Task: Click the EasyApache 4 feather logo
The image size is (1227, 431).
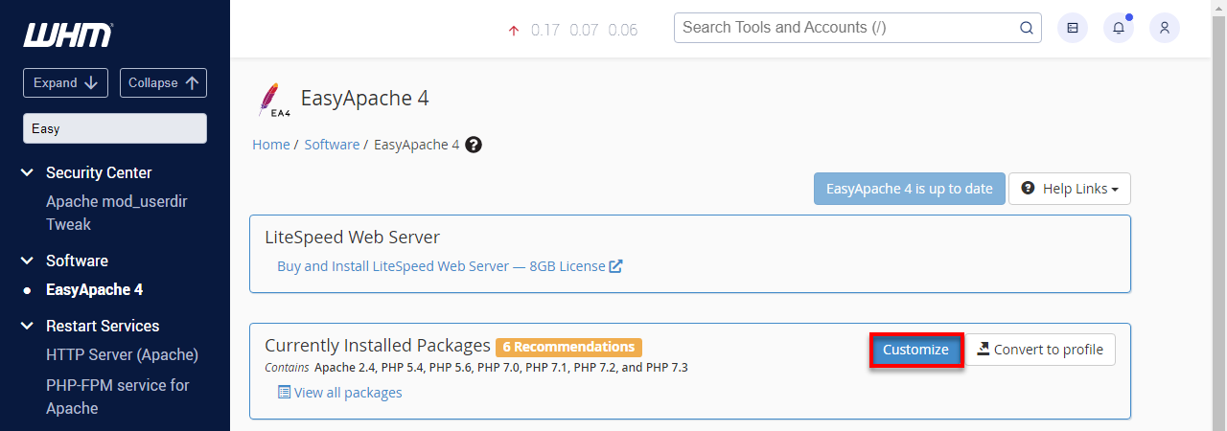Action: (x=271, y=100)
